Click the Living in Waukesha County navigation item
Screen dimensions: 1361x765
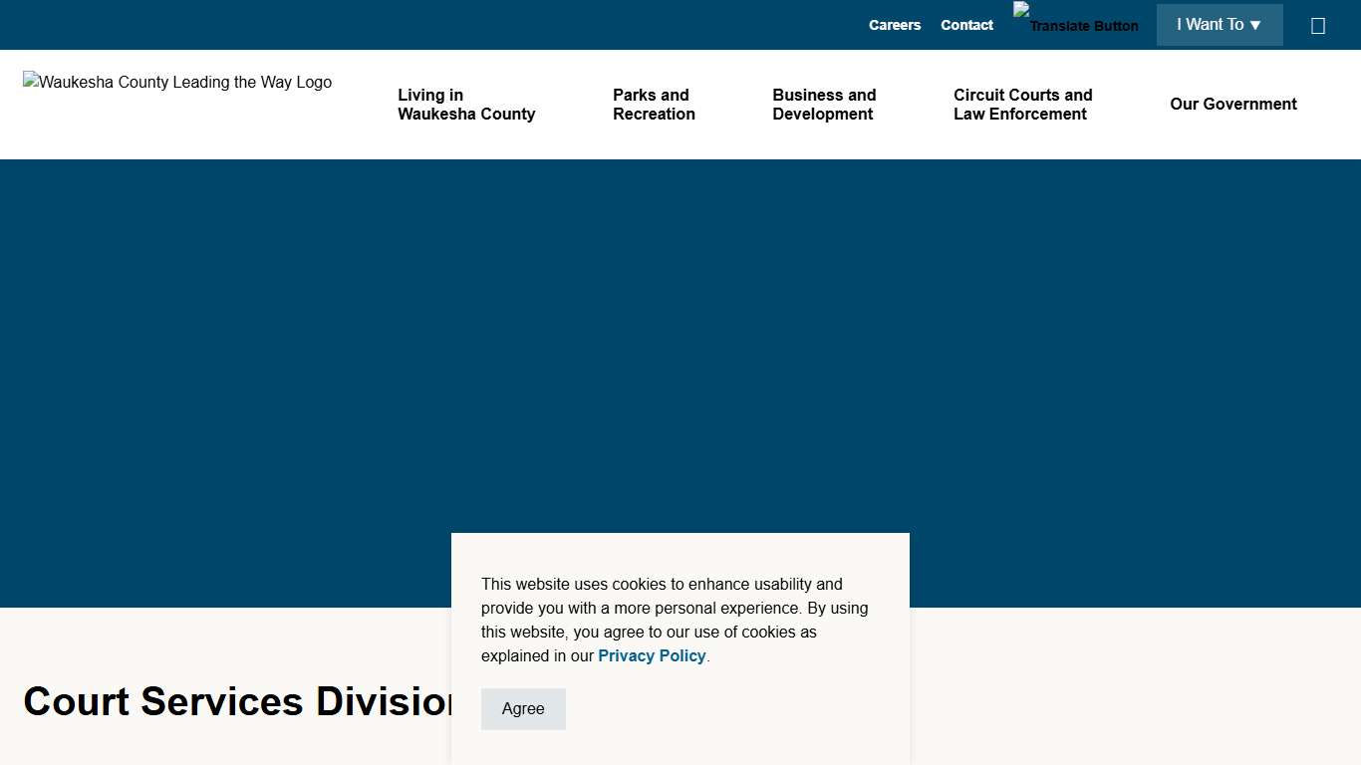click(x=466, y=105)
